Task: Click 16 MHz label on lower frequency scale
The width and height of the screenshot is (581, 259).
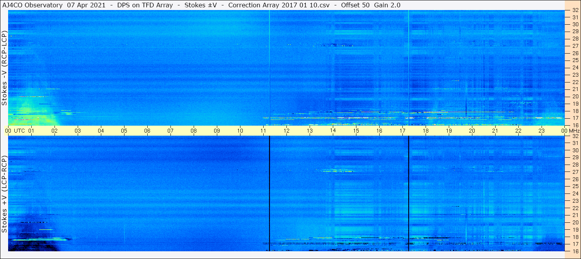Action: tap(575, 251)
